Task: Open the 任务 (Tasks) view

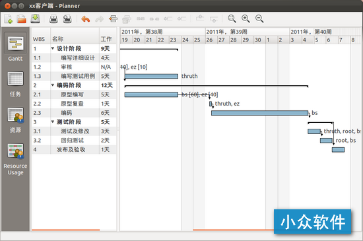Action: 15,84
